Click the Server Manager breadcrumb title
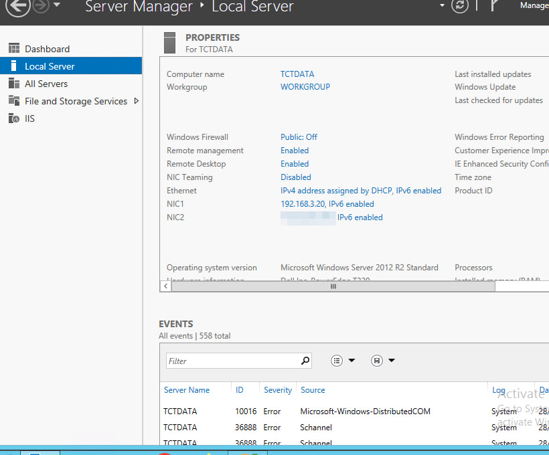The image size is (549, 455). point(139,6)
